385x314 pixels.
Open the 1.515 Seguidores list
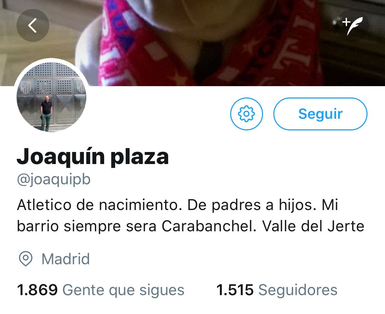pyautogui.click(x=277, y=290)
